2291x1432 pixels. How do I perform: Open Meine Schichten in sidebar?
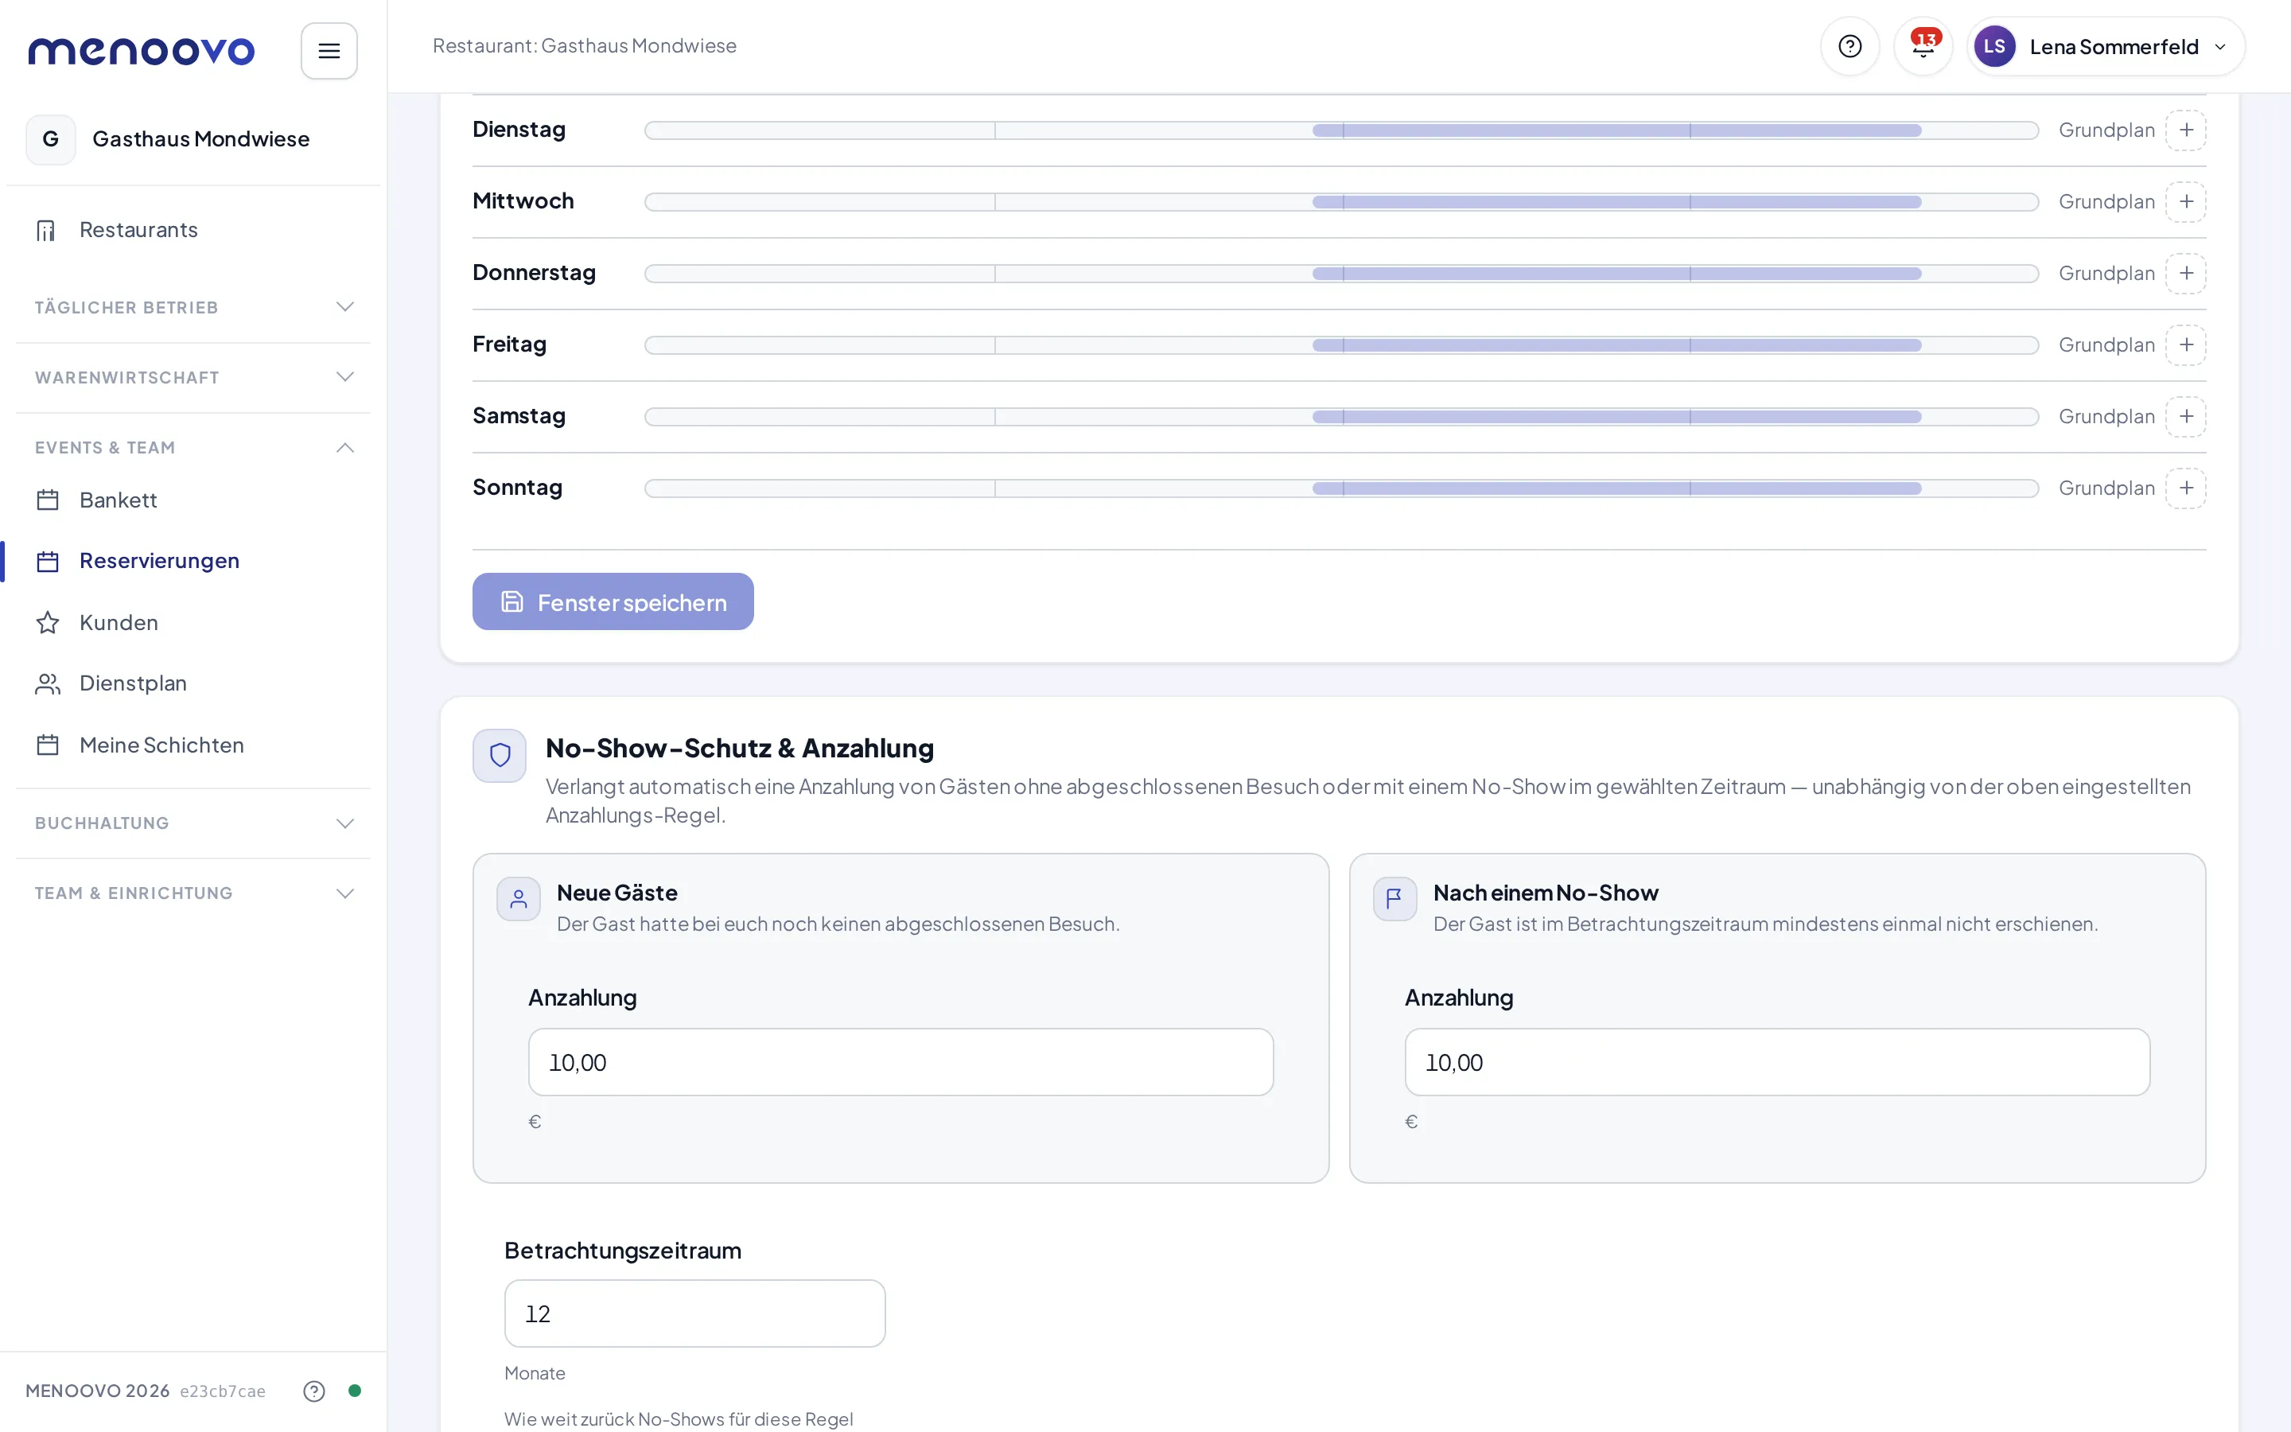coord(193,745)
